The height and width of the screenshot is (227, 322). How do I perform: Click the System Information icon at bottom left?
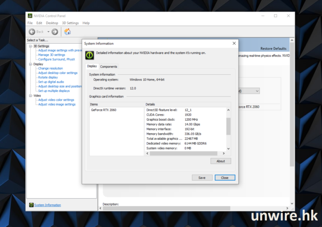point(31,205)
